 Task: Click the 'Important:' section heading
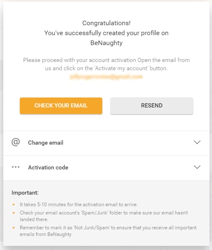[25, 193]
